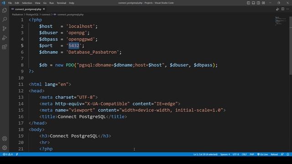Click the selected 5432 port value
The image size is (292, 164).
click(x=74, y=46)
